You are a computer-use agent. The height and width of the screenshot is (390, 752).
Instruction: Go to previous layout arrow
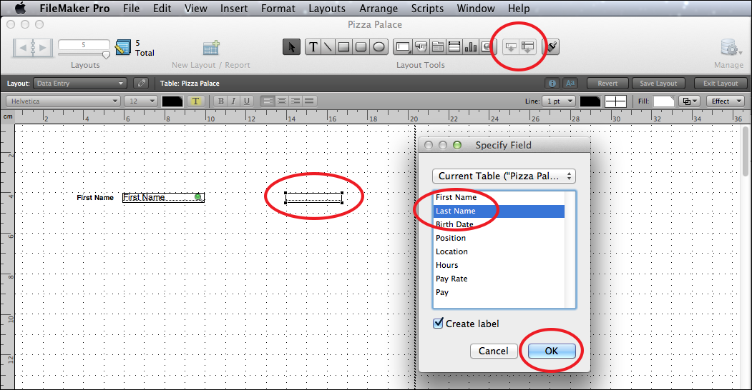tap(22, 48)
